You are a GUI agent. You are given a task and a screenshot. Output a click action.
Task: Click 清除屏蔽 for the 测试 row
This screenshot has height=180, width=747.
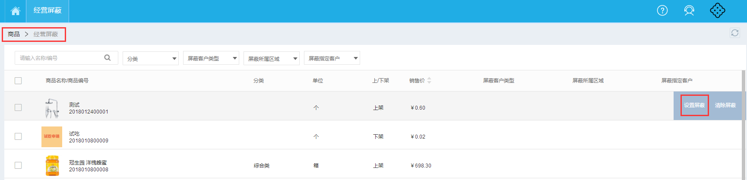coord(725,105)
